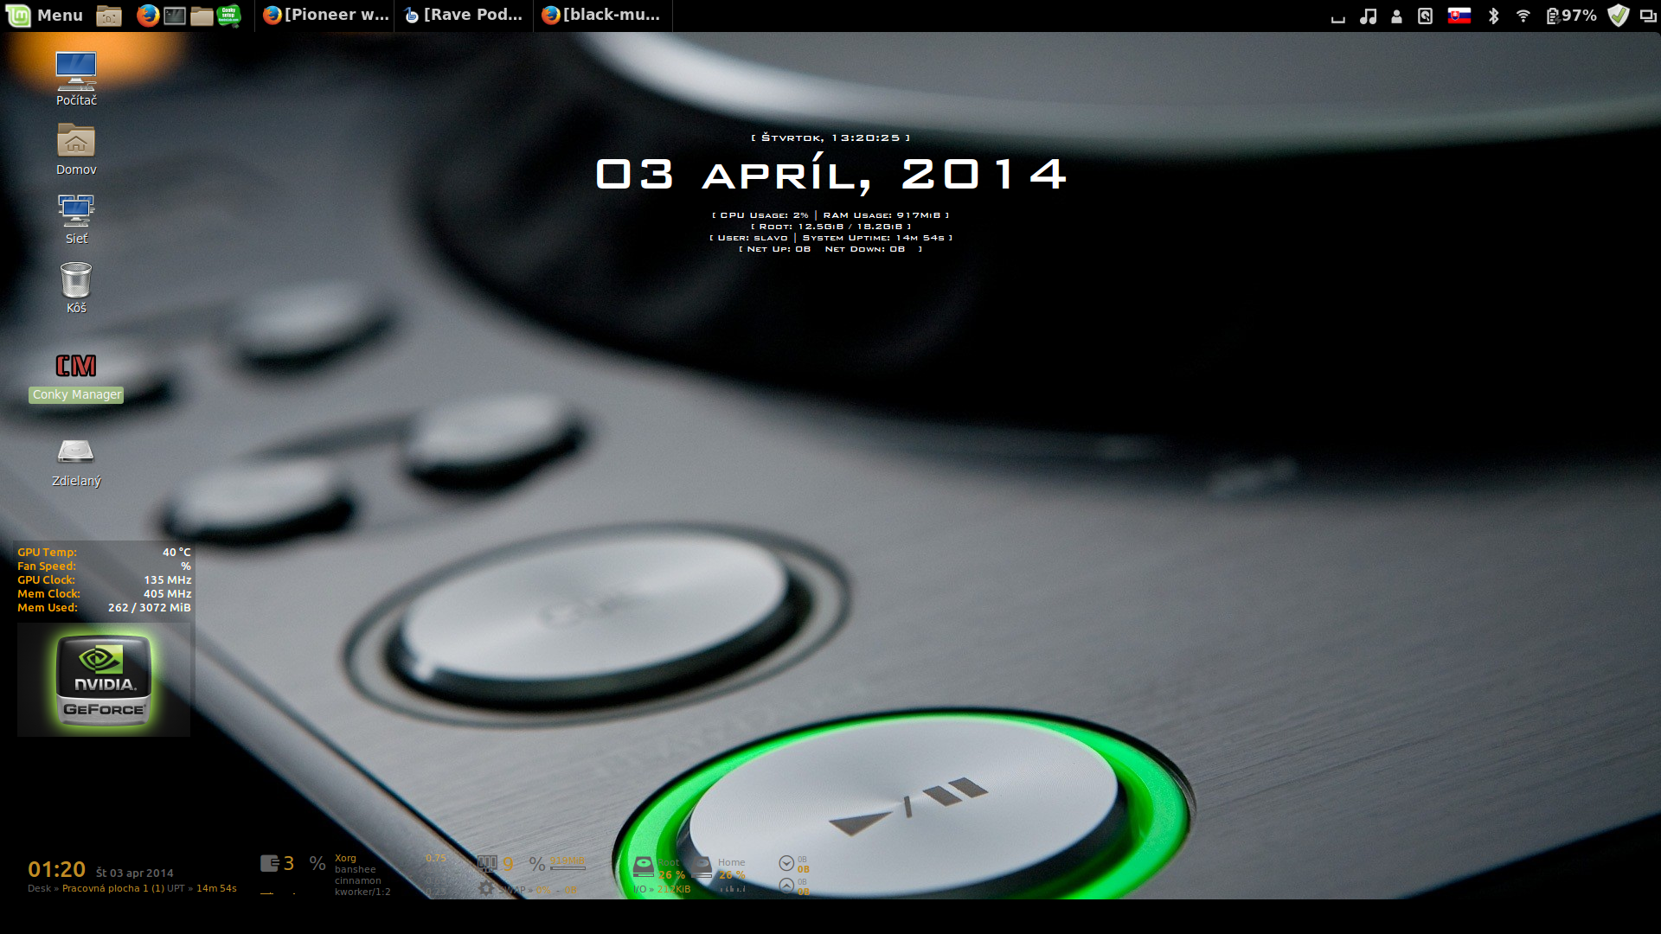
Task: Launch Firefox from the panel launcher
Action: coord(148,16)
